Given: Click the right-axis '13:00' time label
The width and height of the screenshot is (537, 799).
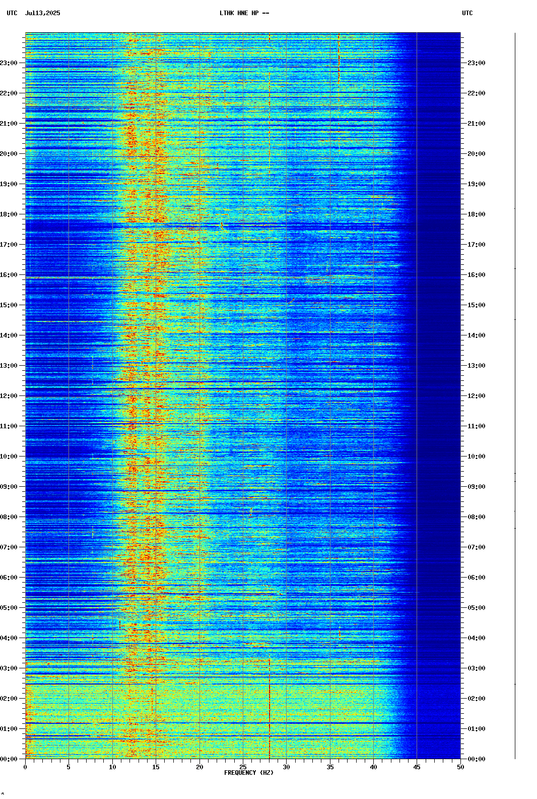Looking at the screenshot, I should (x=477, y=366).
